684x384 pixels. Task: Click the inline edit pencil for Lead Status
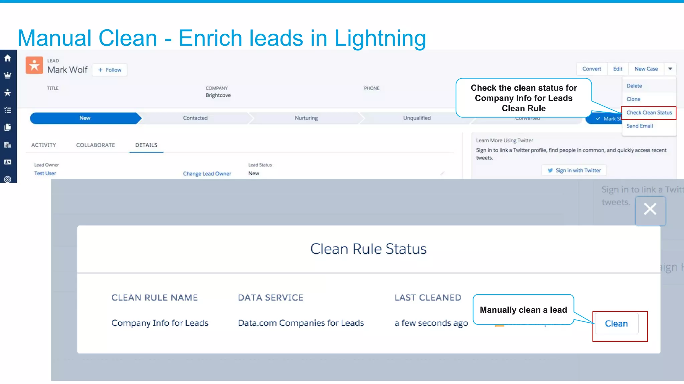442,173
